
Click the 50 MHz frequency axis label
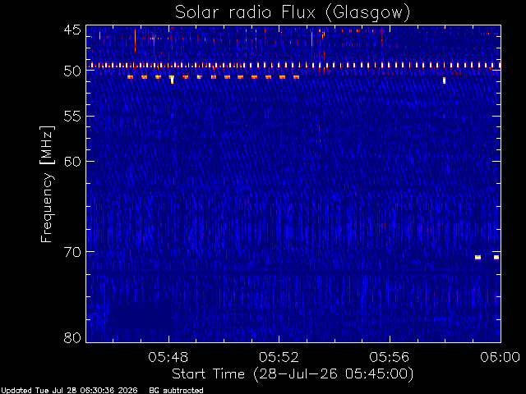[x=72, y=71]
